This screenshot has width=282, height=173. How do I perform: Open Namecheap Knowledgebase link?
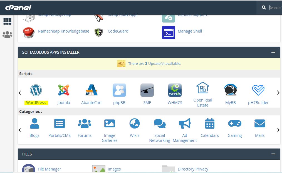(63, 31)
